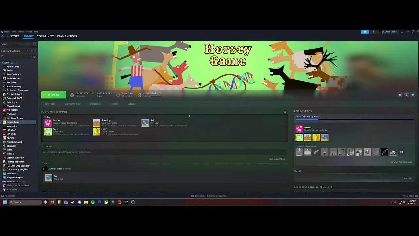This screenshot has height=236, width=419.
Task: Open the Xbox app from the taskbar
Action: (106, 202)
